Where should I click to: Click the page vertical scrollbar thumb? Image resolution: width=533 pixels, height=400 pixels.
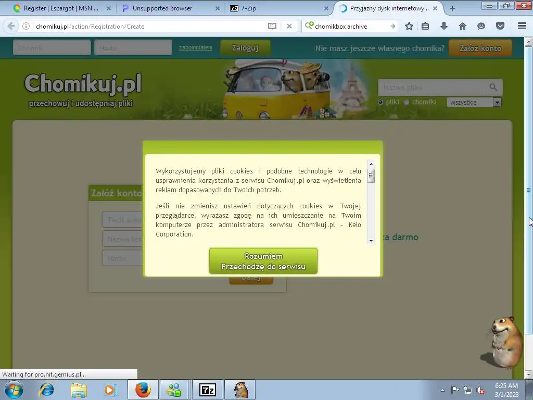[529, 190]
